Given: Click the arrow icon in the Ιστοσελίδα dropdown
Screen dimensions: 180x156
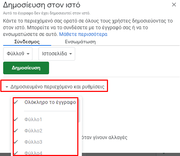Looking at the screenshot, I should 71,54.
